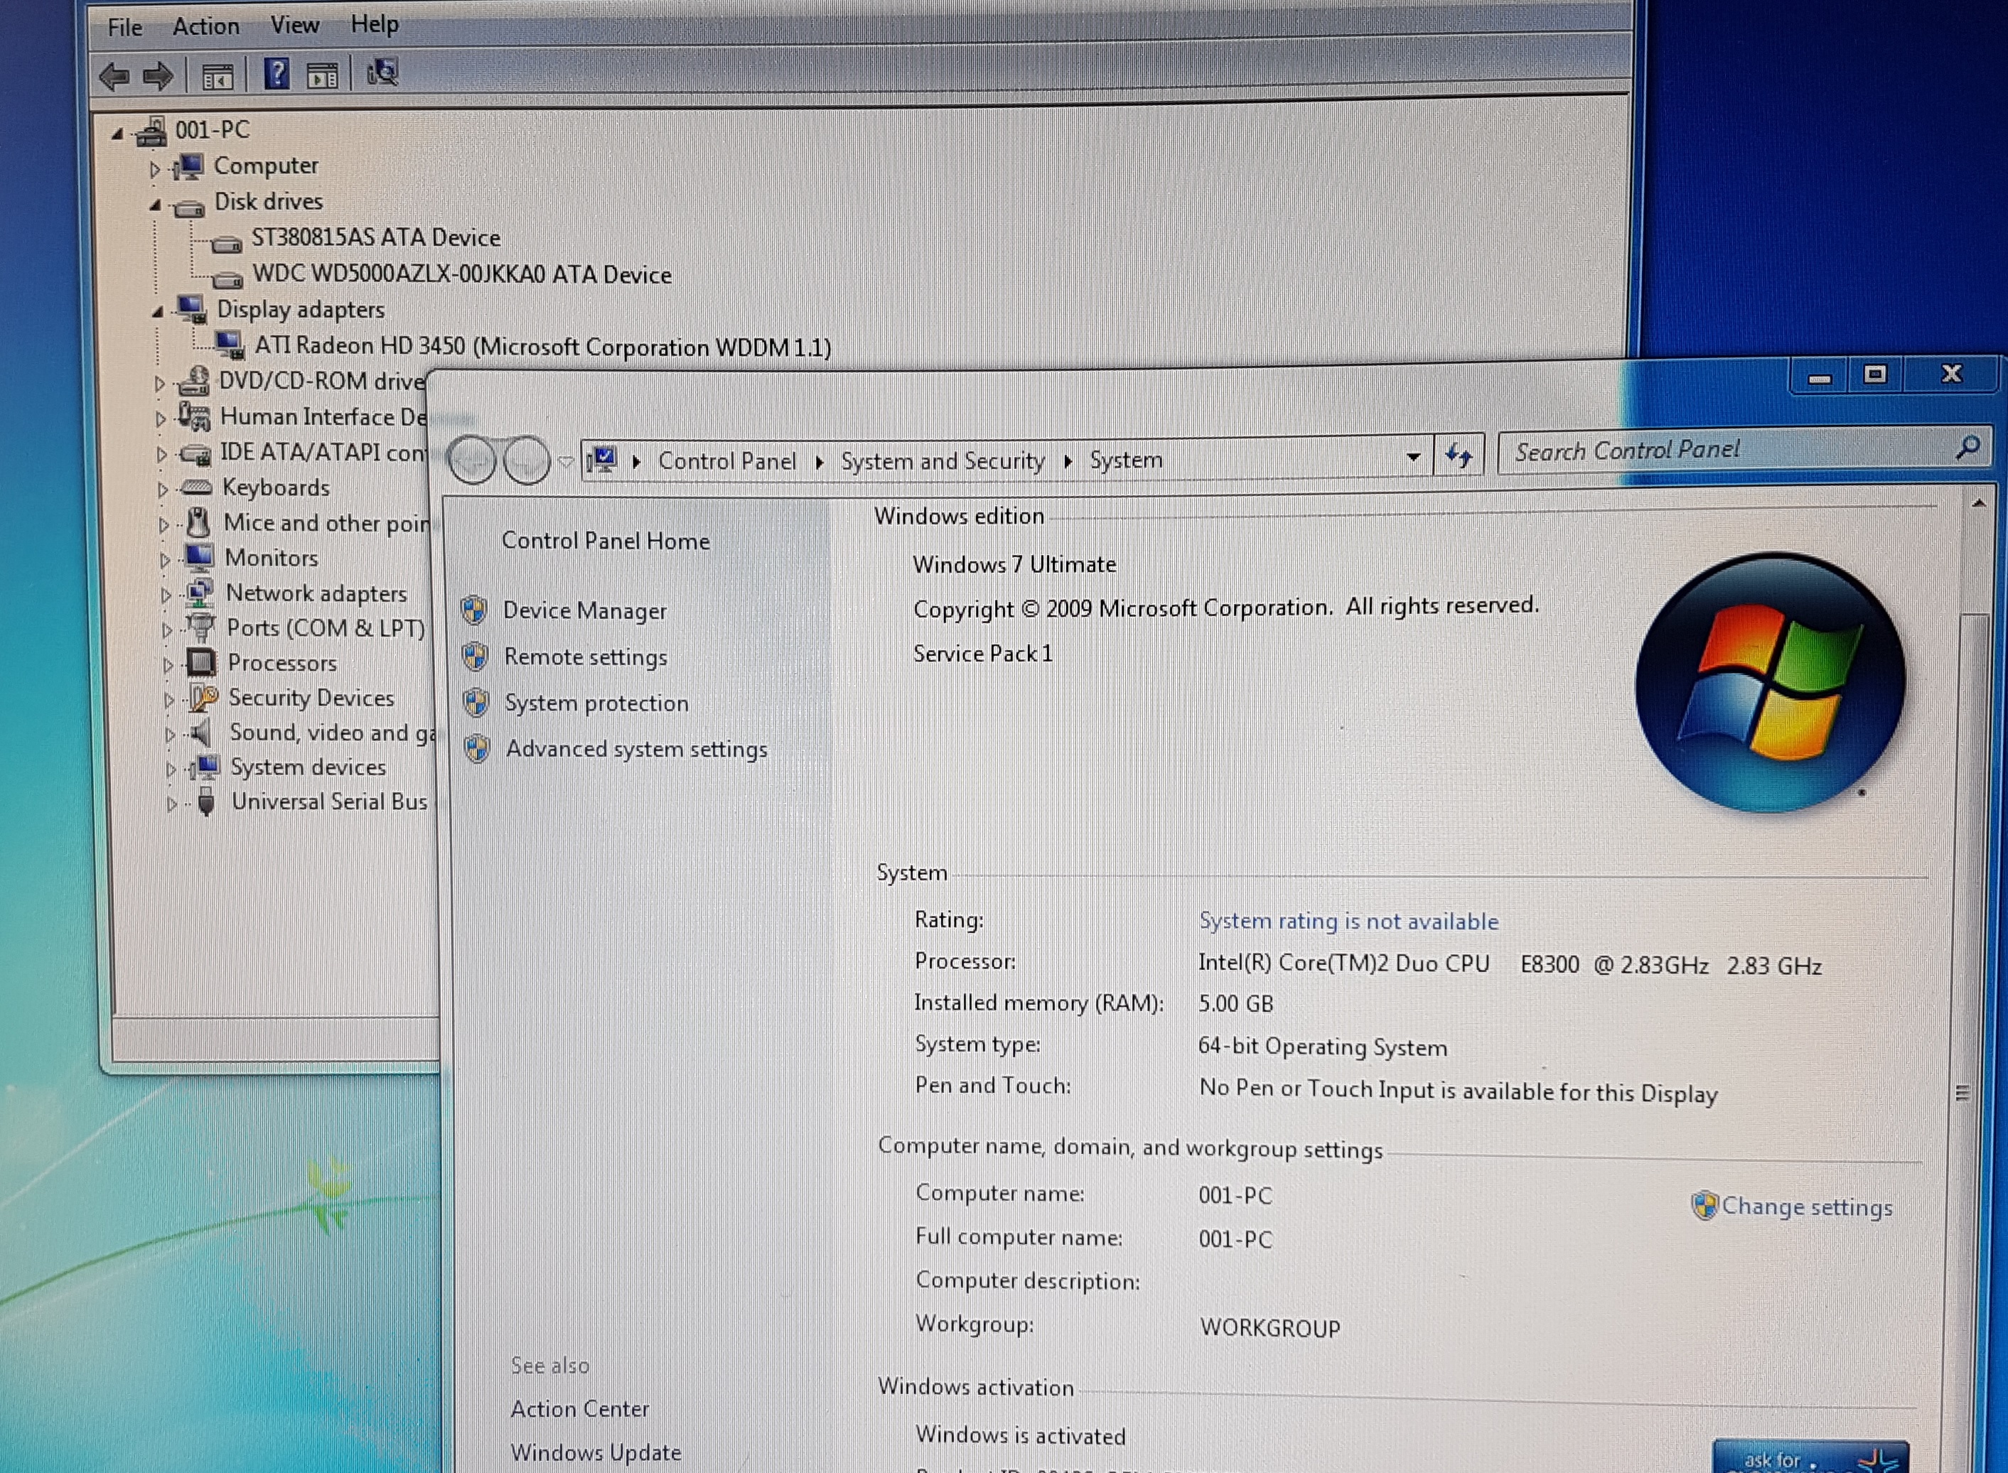The width and height of the screenshot is (2008, 1473).
Task: Click the Back arrow in Device Manager toolbar
Action: (x=114, y=77)
